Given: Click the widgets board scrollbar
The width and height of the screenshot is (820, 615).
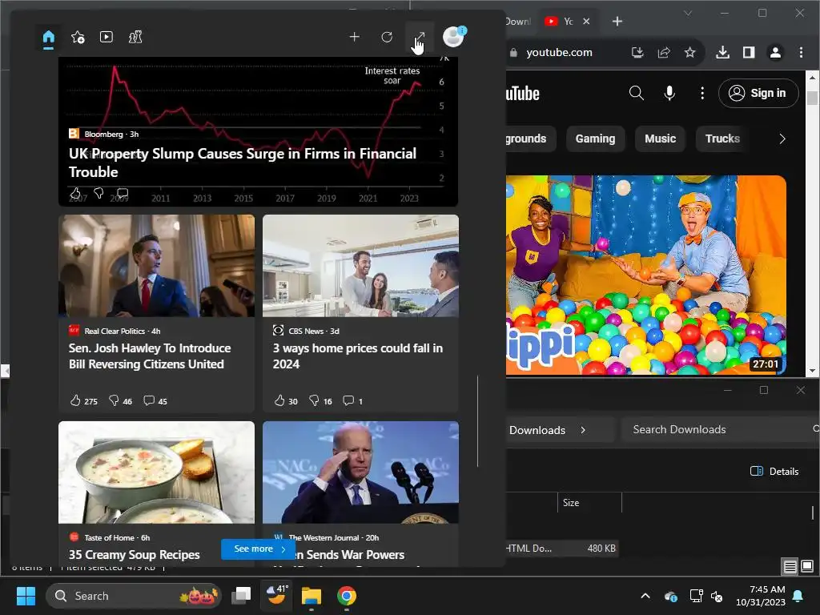Looking at the screenshot, I should (x=478, y=421).
